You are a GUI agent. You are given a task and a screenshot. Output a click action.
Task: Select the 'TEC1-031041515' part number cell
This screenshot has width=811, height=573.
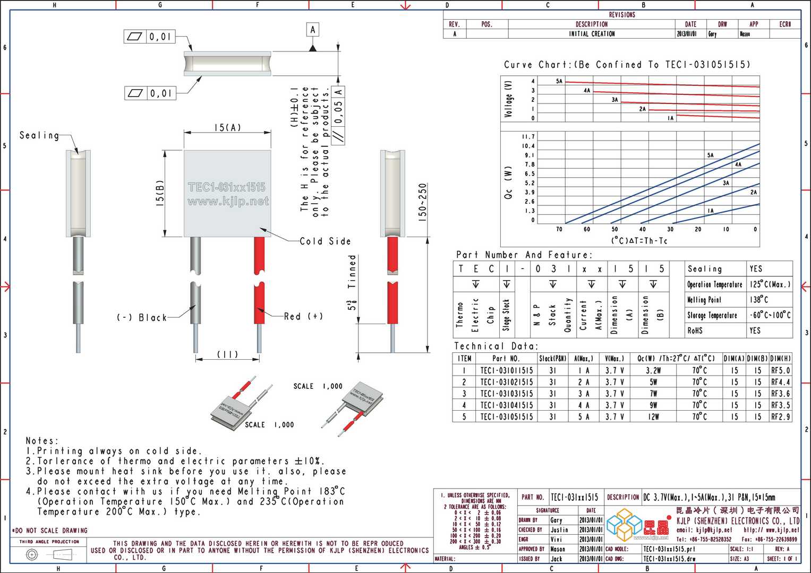(507, 405)
